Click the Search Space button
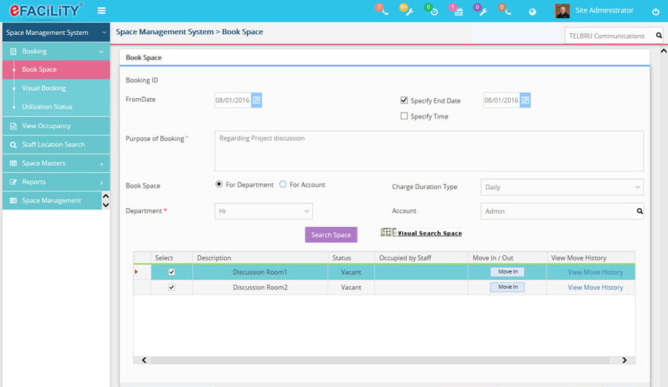 [331, 235]
